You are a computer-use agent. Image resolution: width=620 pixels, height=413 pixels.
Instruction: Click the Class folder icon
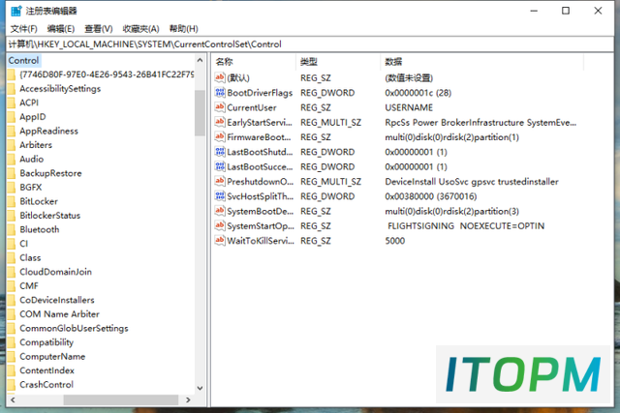click(x=12, y=258)
